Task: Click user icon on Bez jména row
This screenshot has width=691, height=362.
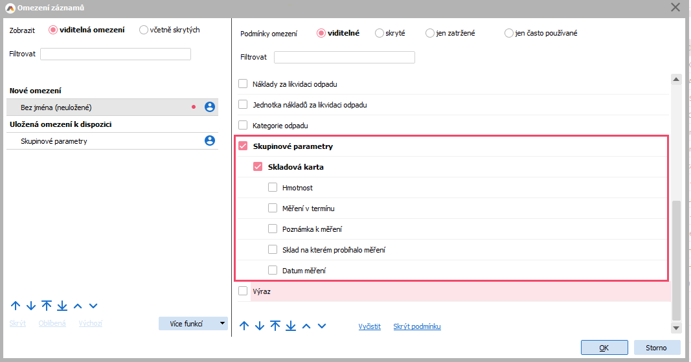Action: [210, 107]
